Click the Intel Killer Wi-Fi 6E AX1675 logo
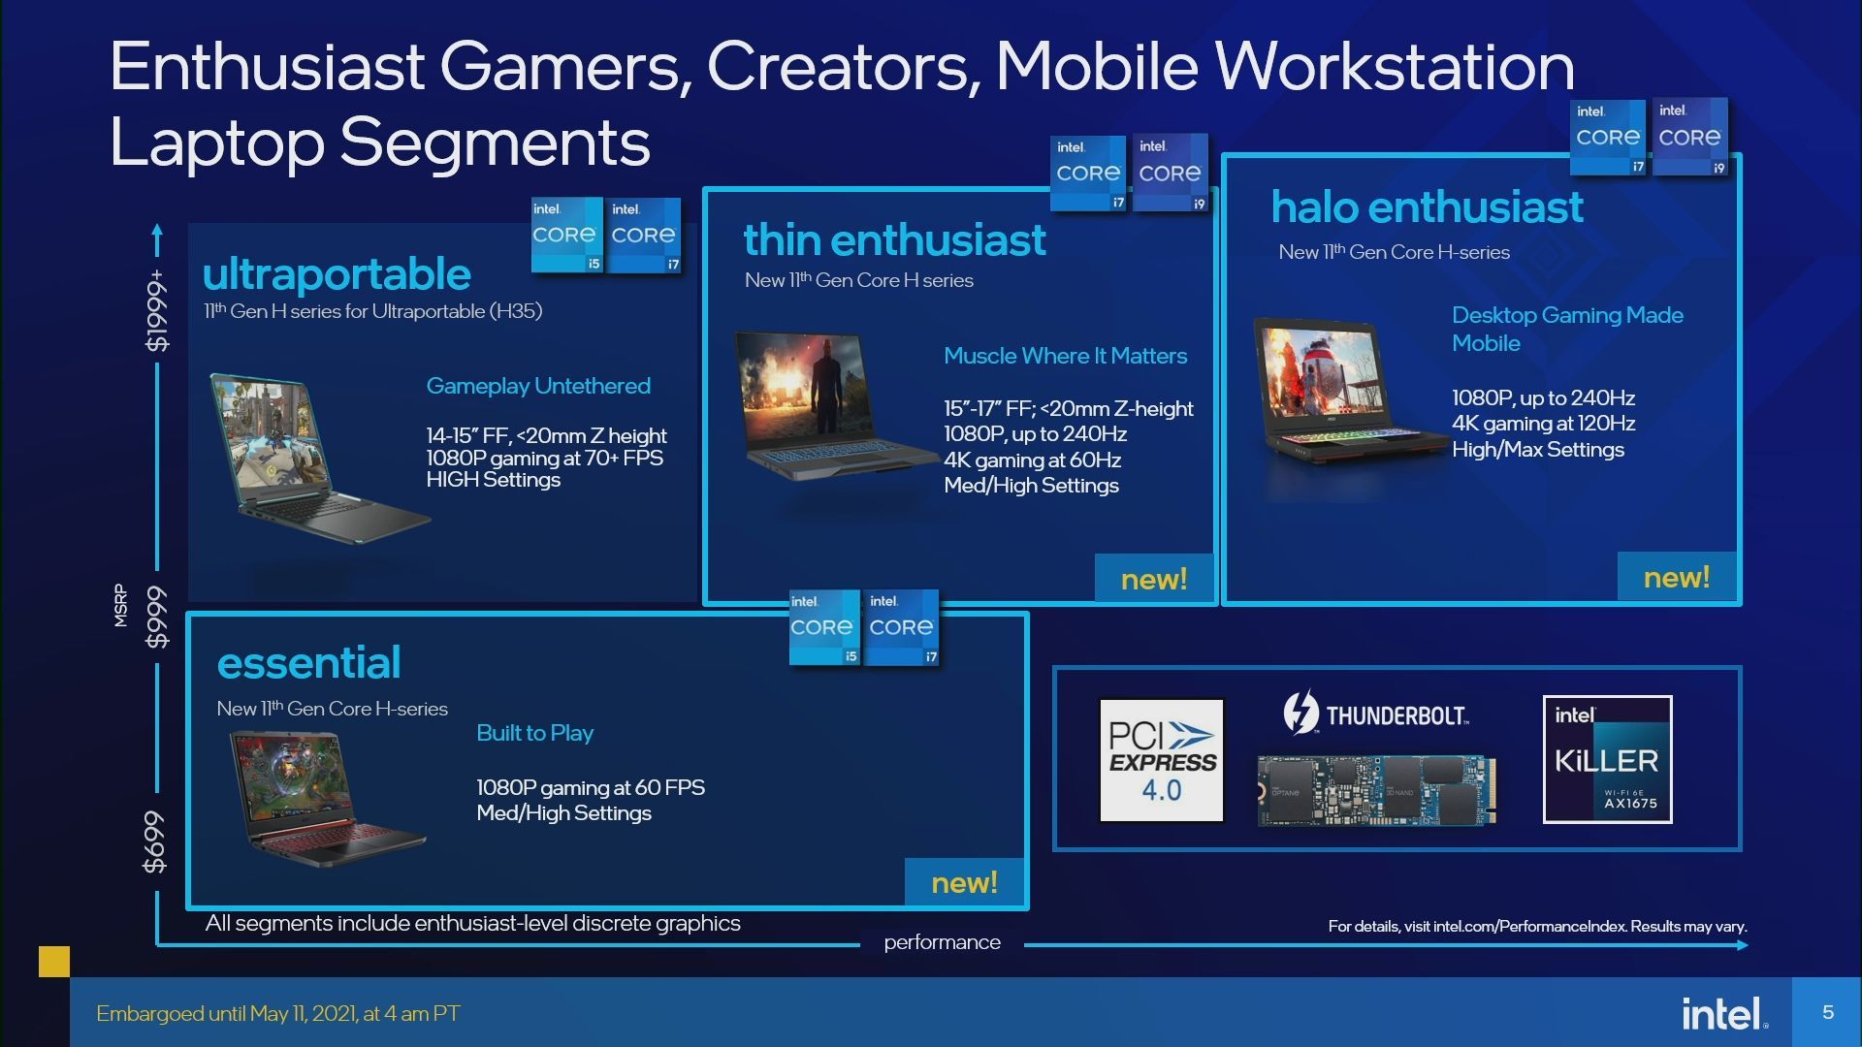This screenshot has width=1862, height=1047. pos(1608,759)
